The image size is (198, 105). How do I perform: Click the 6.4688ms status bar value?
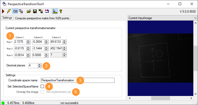(28, 103)
